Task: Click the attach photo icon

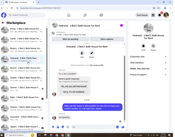Action: (58, 127)
